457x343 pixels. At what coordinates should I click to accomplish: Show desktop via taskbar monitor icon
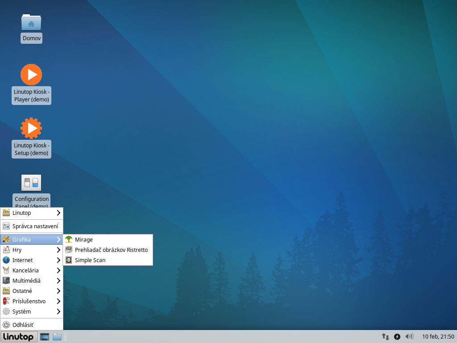point(45,337)
